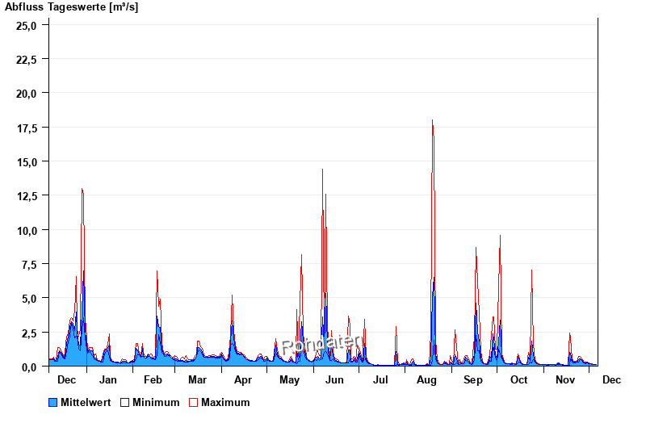
Task: Click the red-outlined Maximum legend swatch
Action: [x=193, y=402]
